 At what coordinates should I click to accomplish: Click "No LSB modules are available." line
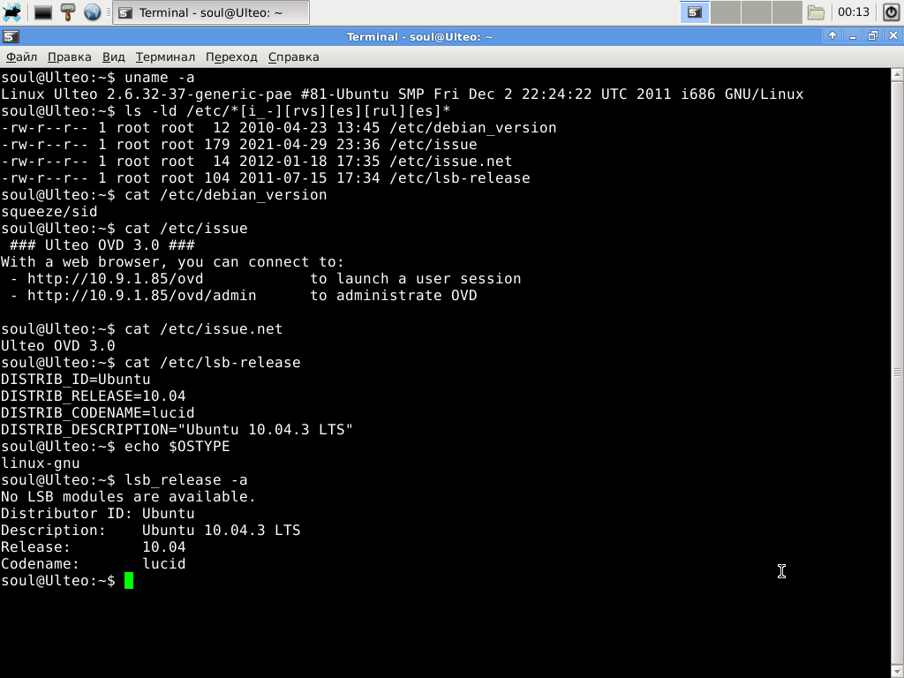128,497
